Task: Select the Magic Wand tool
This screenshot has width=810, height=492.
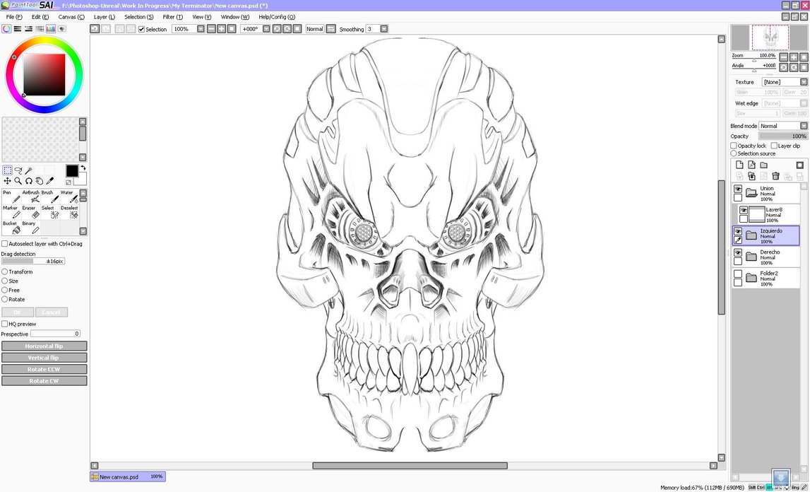Action: [x=28, y=169]
